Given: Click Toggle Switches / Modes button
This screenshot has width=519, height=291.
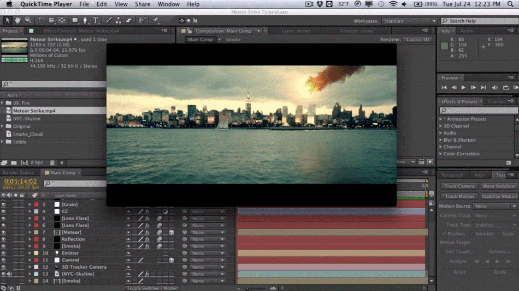Looking at the screenshot, I should click(x=152, y=288).
